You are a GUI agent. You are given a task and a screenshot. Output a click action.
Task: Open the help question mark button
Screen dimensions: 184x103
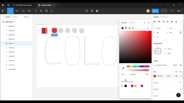(x=178, y=95)
